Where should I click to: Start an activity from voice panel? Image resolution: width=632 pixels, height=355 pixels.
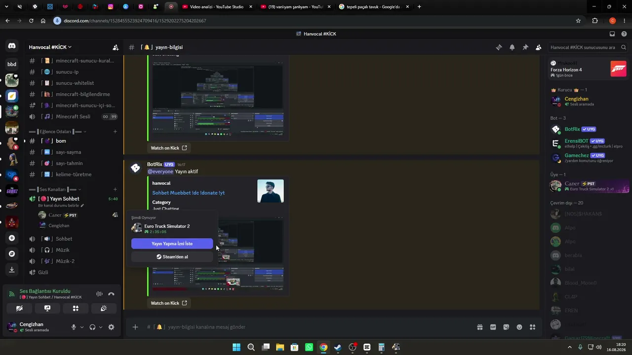click(x=76, y=308)
